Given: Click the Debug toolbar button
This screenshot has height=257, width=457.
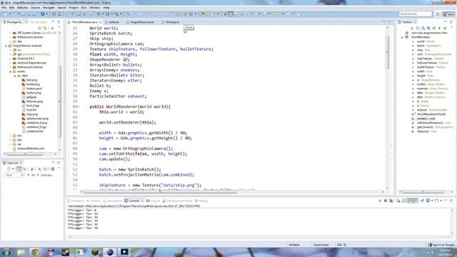Looking at the screenshot, I should click(99, 14).
